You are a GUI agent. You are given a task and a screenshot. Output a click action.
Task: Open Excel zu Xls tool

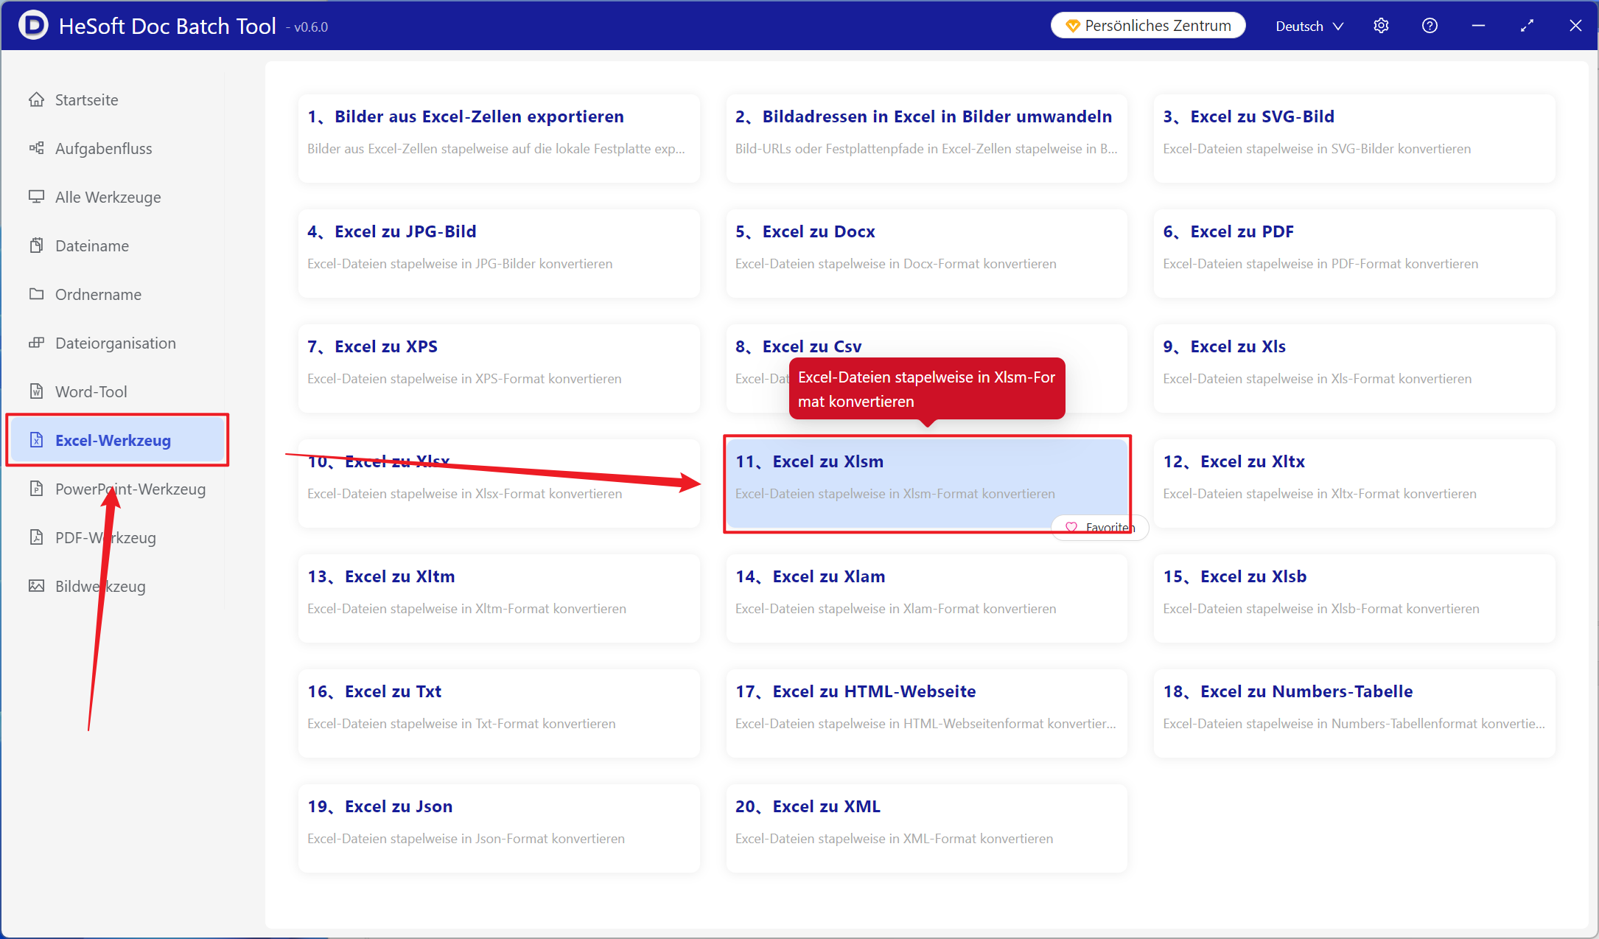click(1354, 369)
